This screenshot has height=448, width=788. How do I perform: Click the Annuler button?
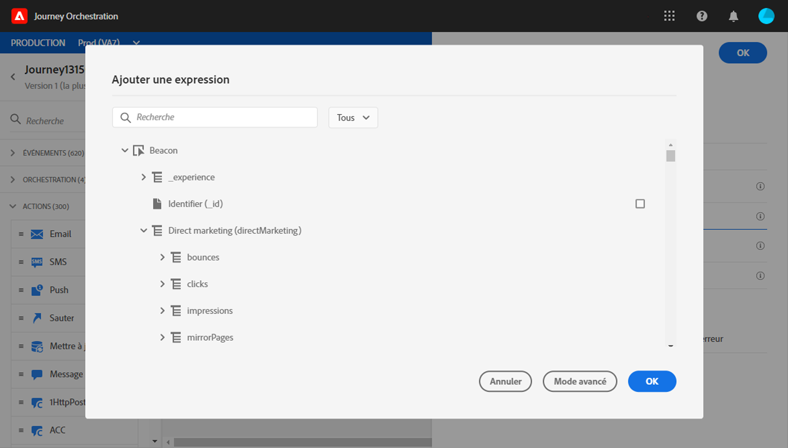[x=505, y=381]
